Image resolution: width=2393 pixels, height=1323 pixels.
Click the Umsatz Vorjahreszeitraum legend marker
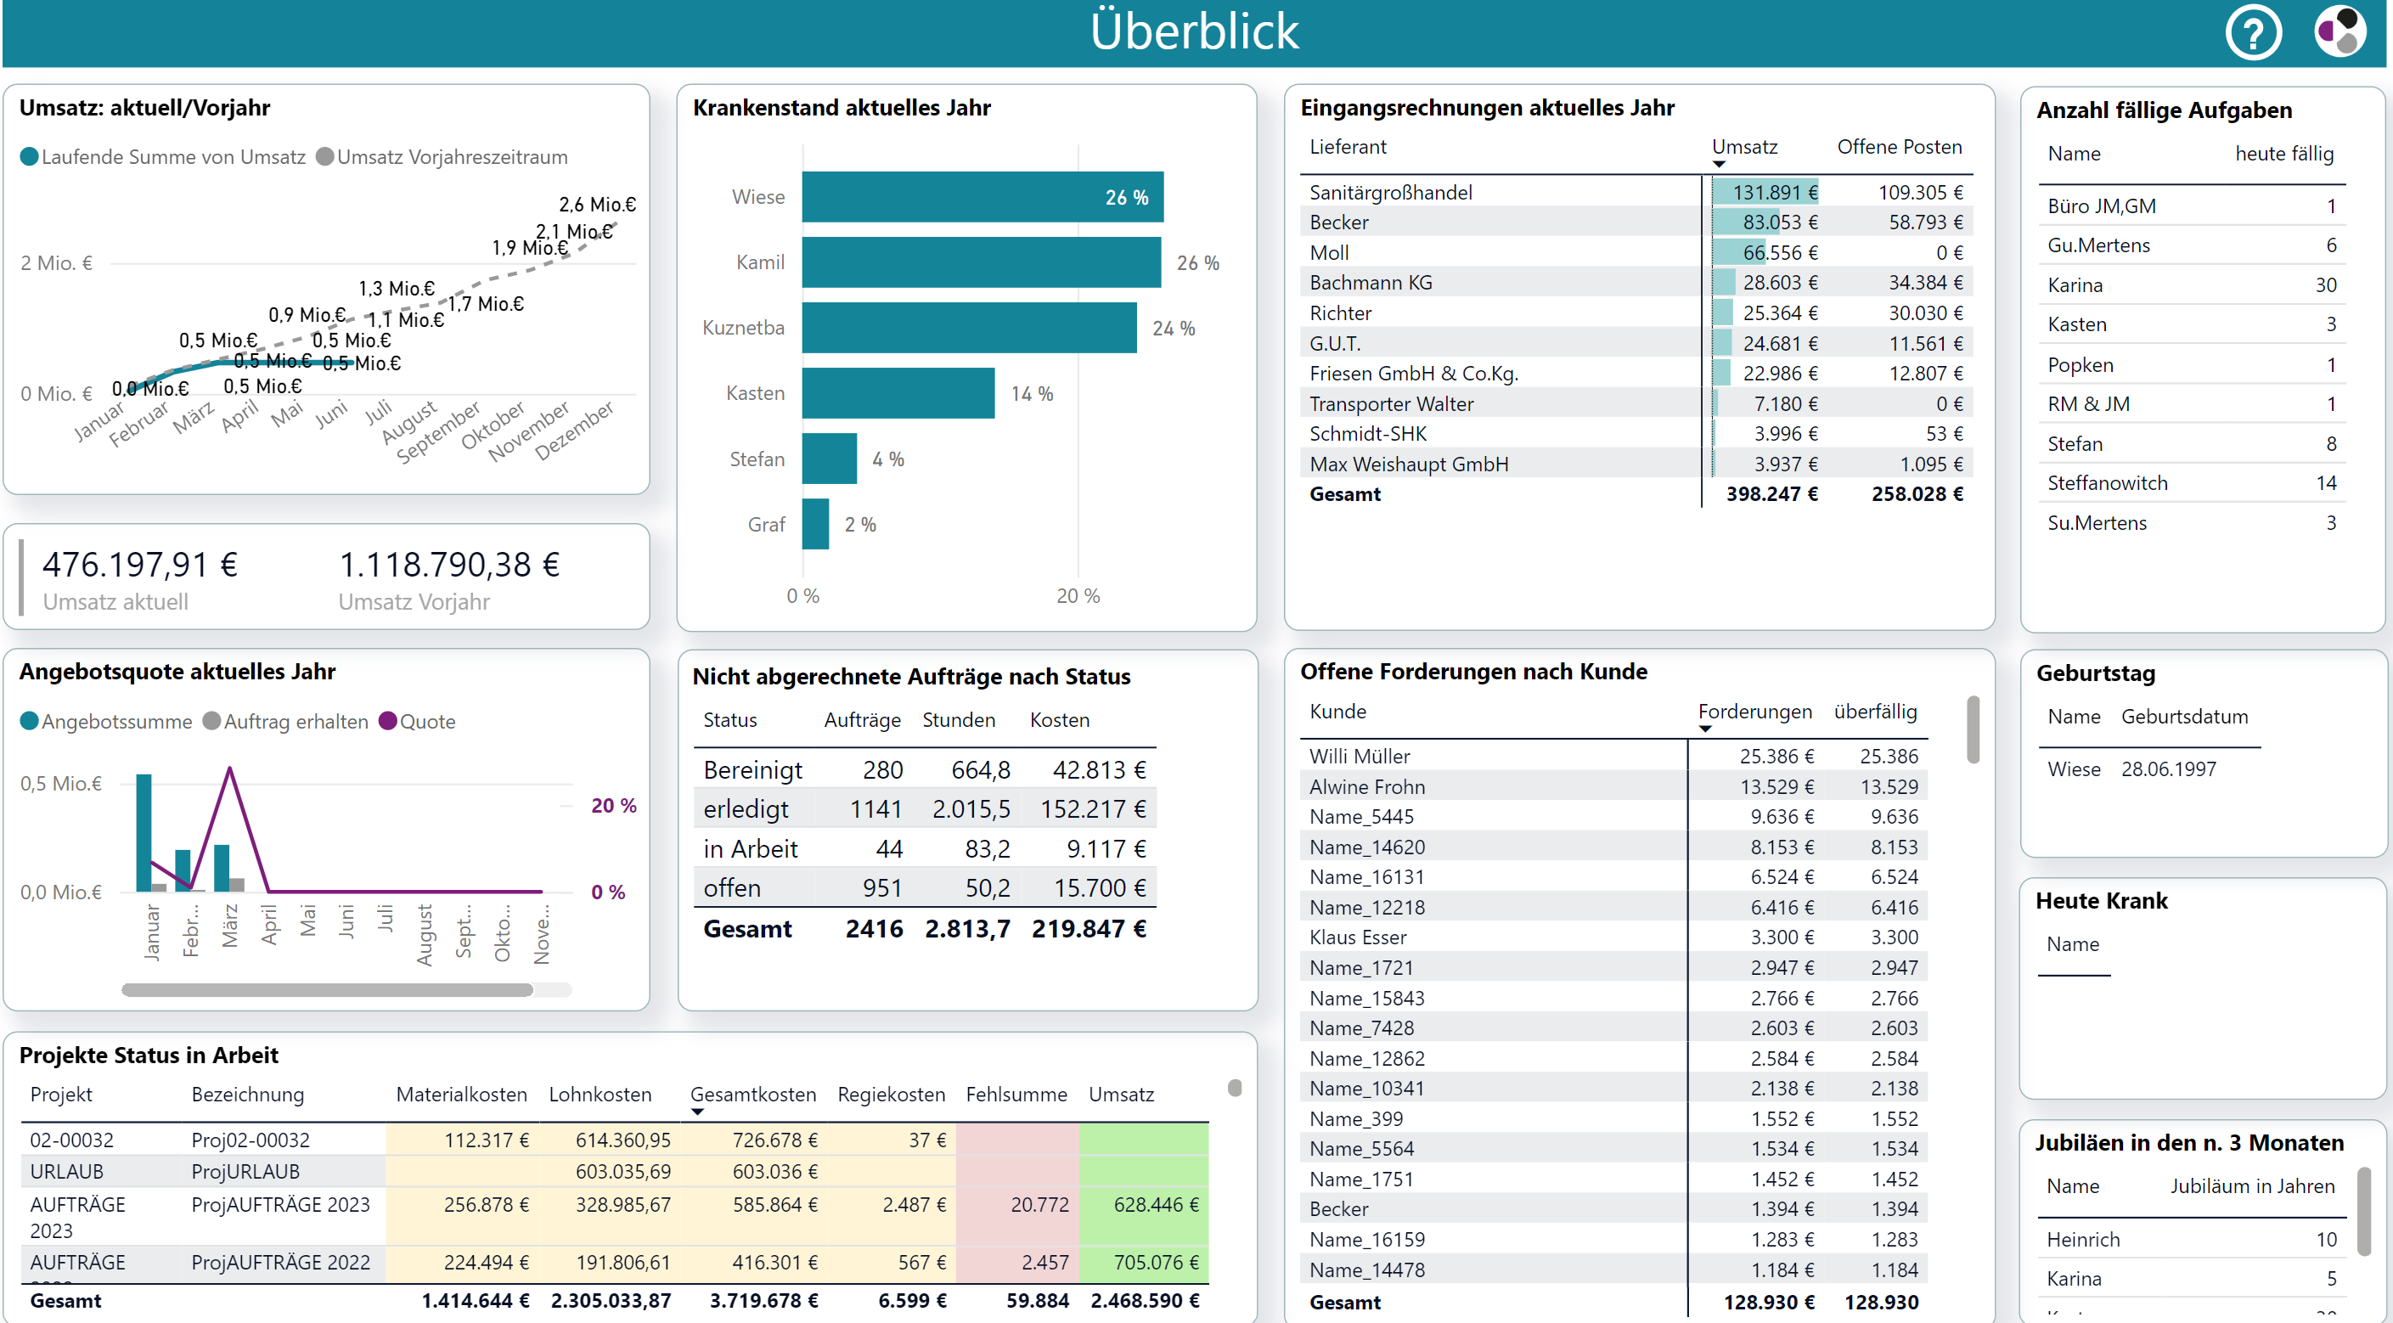(324, 157)
